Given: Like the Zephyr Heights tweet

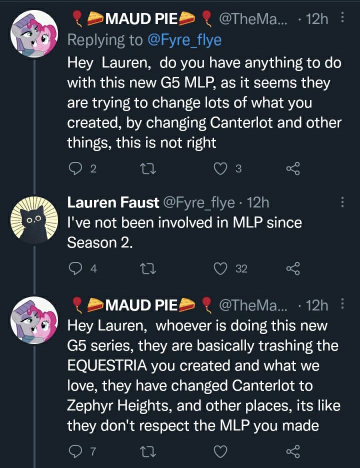Looking at the screenshot, I should pos(220,452).
